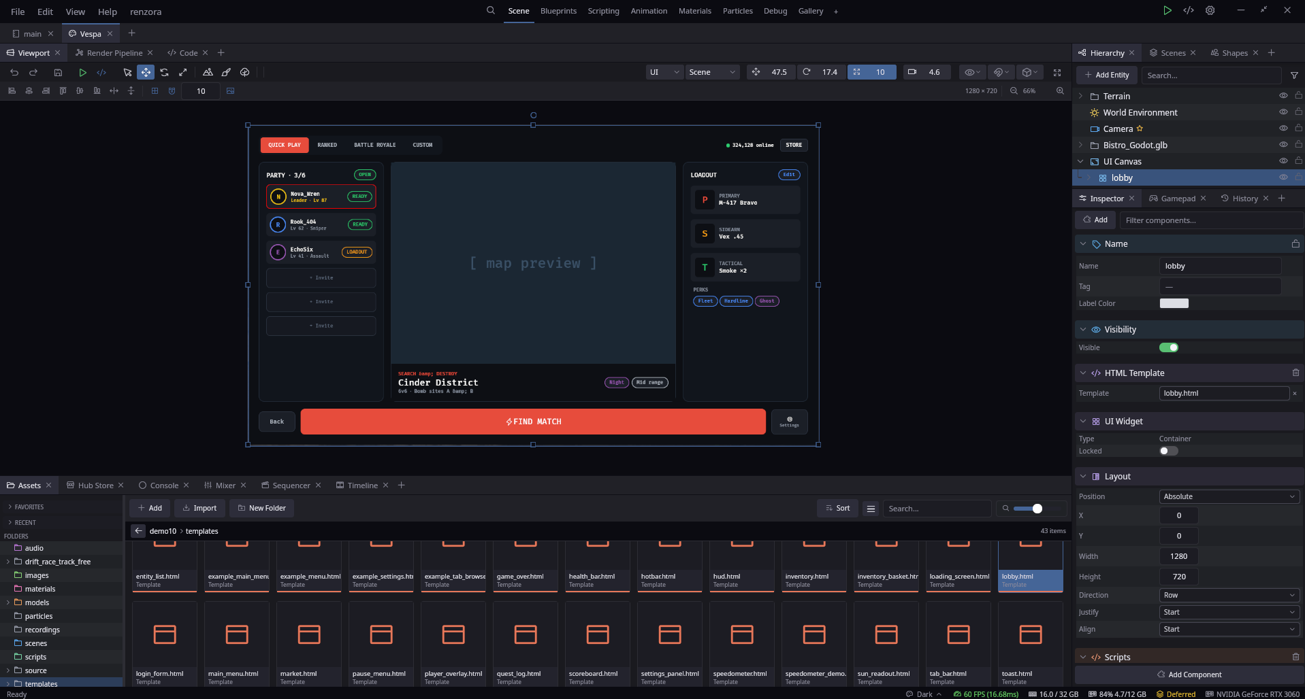The image size is (1305, 699).
Task: Select the paint brush tool
Action: point(226,72)
